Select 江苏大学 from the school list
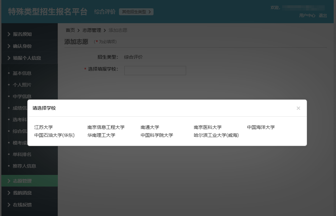Viewport: 336px width, 216px height. pos(43,127)
